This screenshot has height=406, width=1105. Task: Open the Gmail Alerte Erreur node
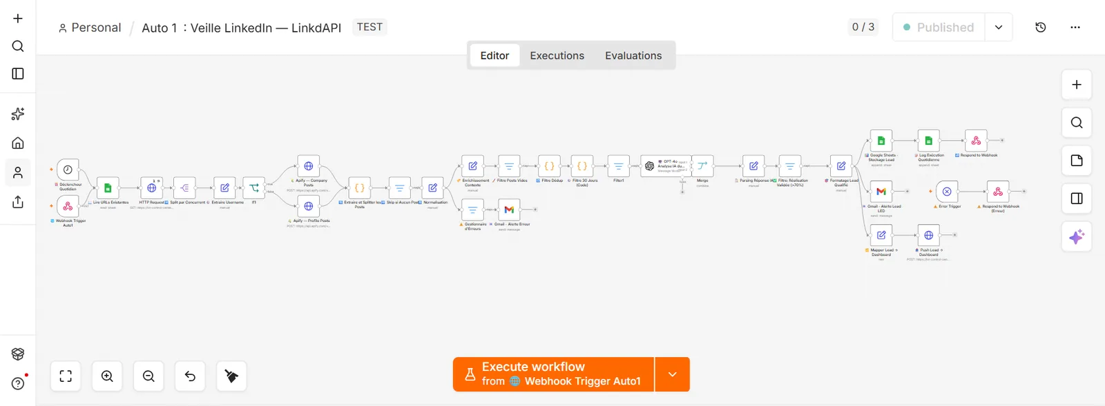[509, 210]
